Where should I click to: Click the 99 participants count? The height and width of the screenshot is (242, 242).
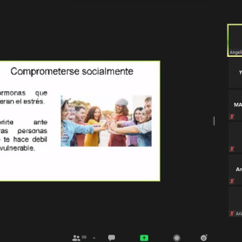[x=84, y=237]
